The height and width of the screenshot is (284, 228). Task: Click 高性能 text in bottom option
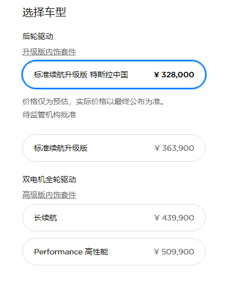(x=96, y=252)
